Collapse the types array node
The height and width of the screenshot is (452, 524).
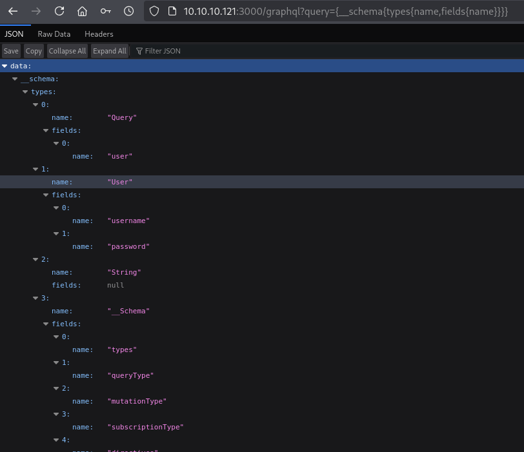(25, 92)
